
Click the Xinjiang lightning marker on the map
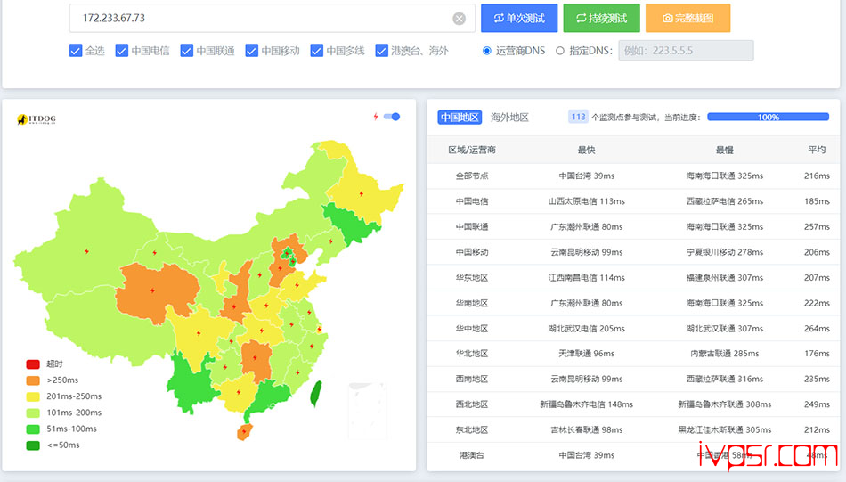click(87, 251)
